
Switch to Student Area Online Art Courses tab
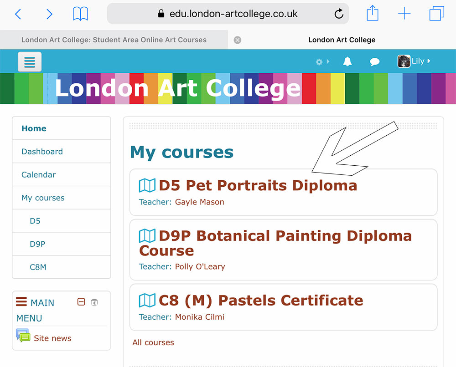point(114,40)
